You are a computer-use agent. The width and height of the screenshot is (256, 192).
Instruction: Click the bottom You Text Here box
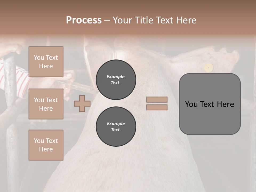point(46,145)
